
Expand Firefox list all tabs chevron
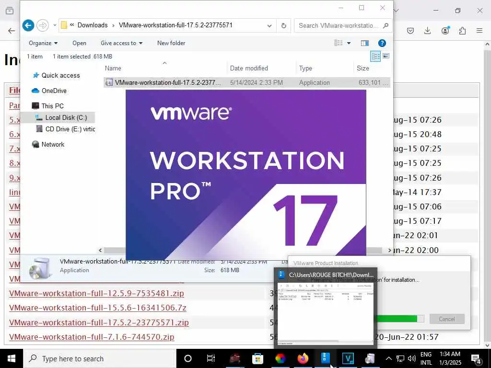pos(396,11)
